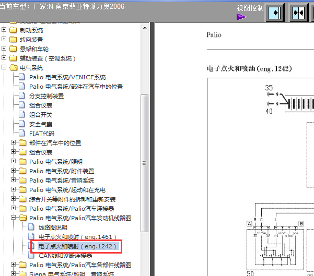This screenshot has width=314, height=276.
Task: Open the FIAT代码 document
Action: [42, 134]
